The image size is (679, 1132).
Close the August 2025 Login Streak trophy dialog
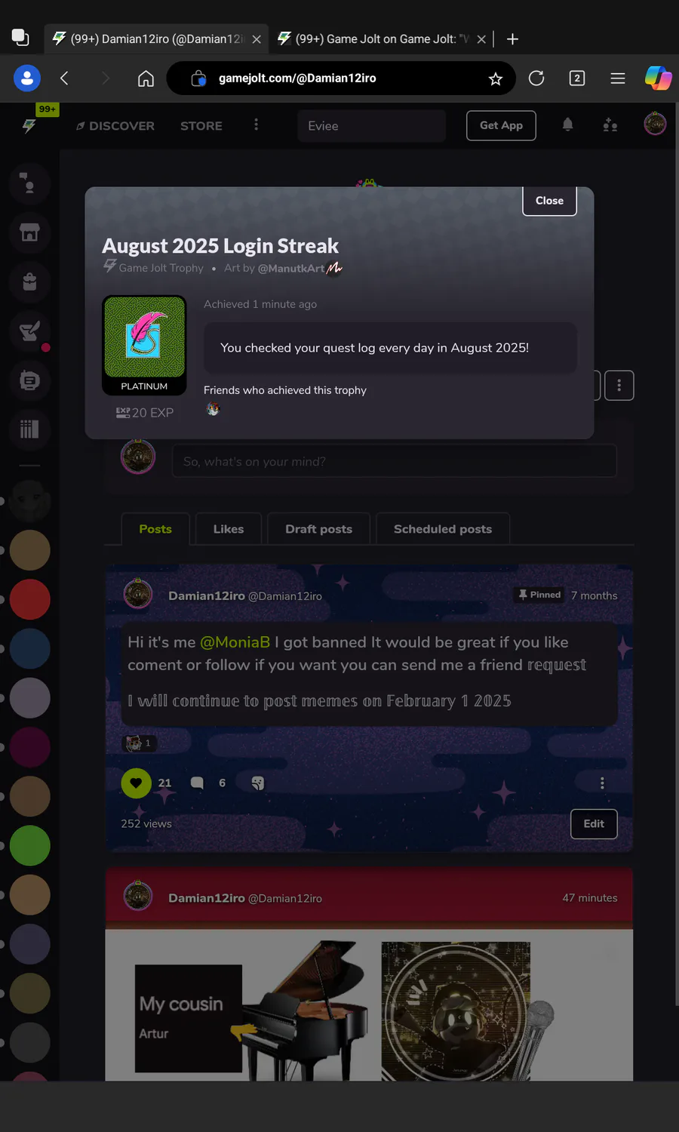[x=549, y=201]
